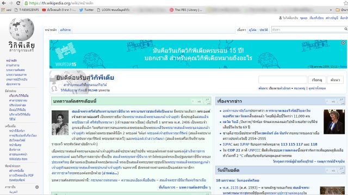Open หน้าพิเศษ special pages in sidebar
The height and width of the screenshot is (195, 348).
click(15, 145)
